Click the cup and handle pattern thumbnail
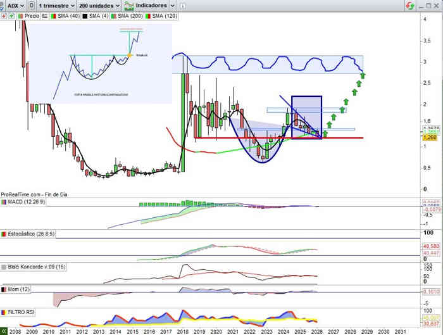The width and height of the screenshot is (443, 335). pyautogui.click(x=100, y=63)
